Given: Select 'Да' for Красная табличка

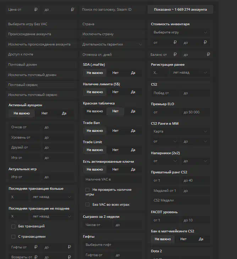Looking at the screenshot, I should tap(133, 111).
